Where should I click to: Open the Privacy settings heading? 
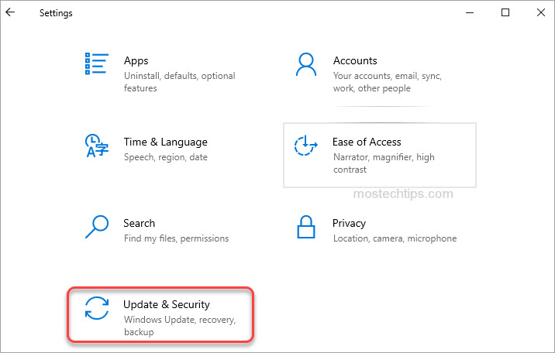349,223
